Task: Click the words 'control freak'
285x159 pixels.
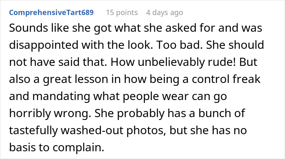Action: tap(226, 79)
